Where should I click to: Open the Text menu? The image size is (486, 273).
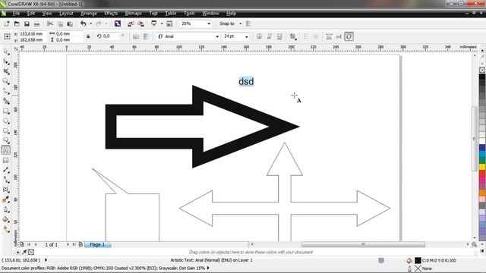[x=153, y=14]
